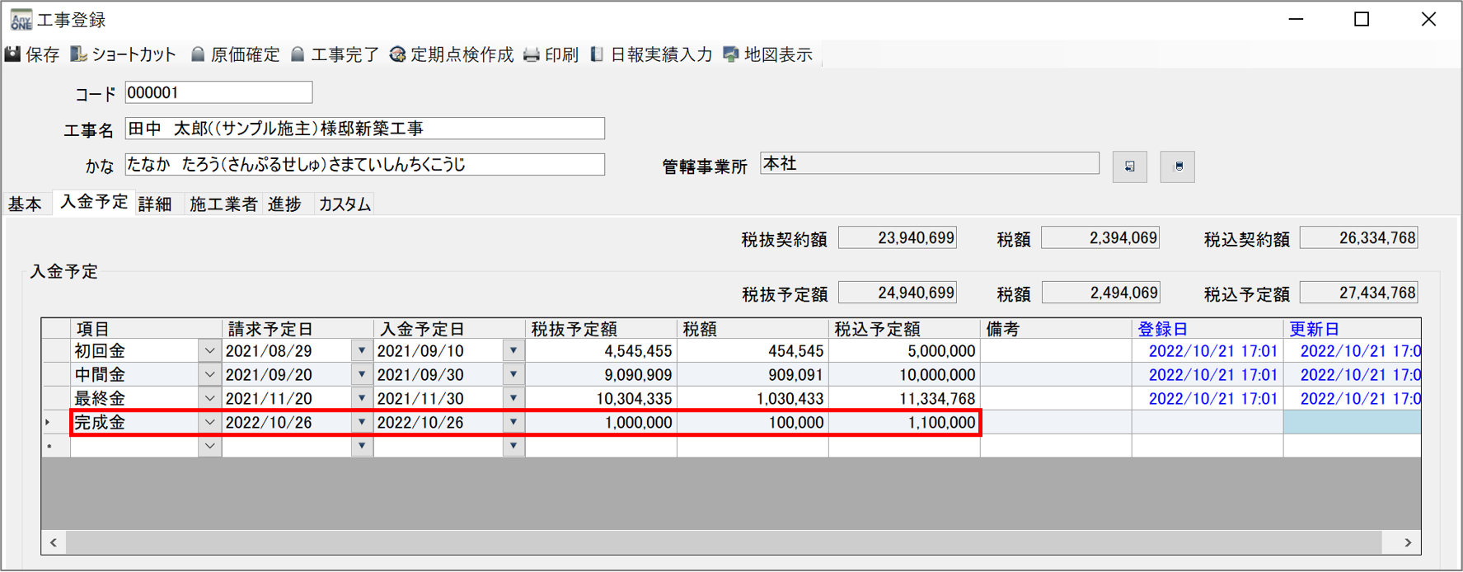This screenshot has width=1463, height=572.
Task: Switch to the 基本 tab
Action: pyautogui.click(x=25, y=204)
